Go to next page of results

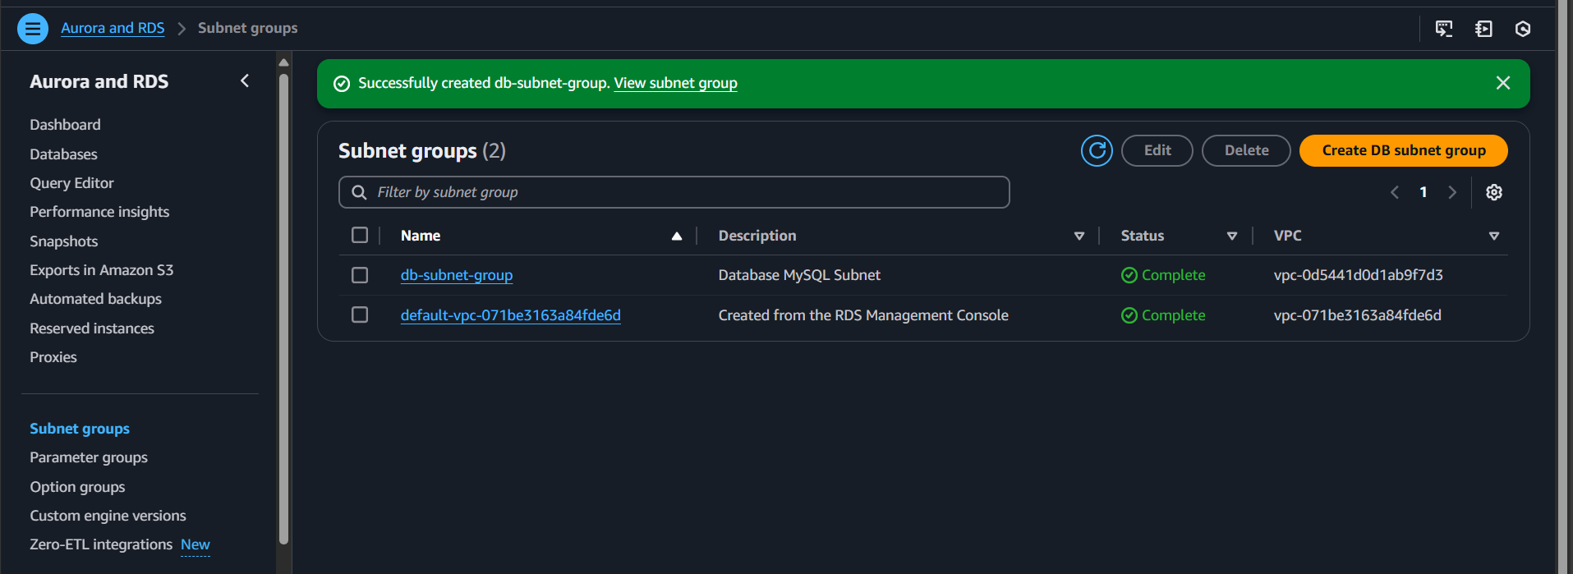coord(1452,192)
